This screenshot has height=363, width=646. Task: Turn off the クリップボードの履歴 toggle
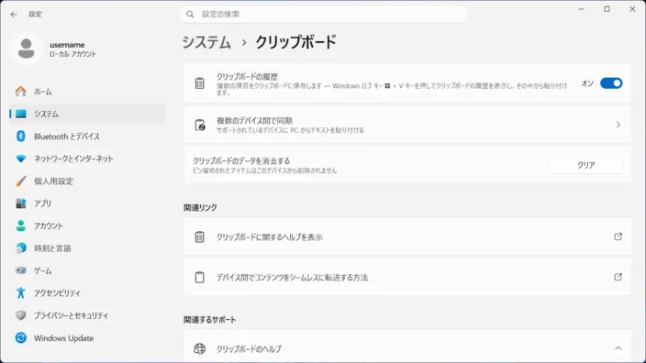(x=611, y=83)
